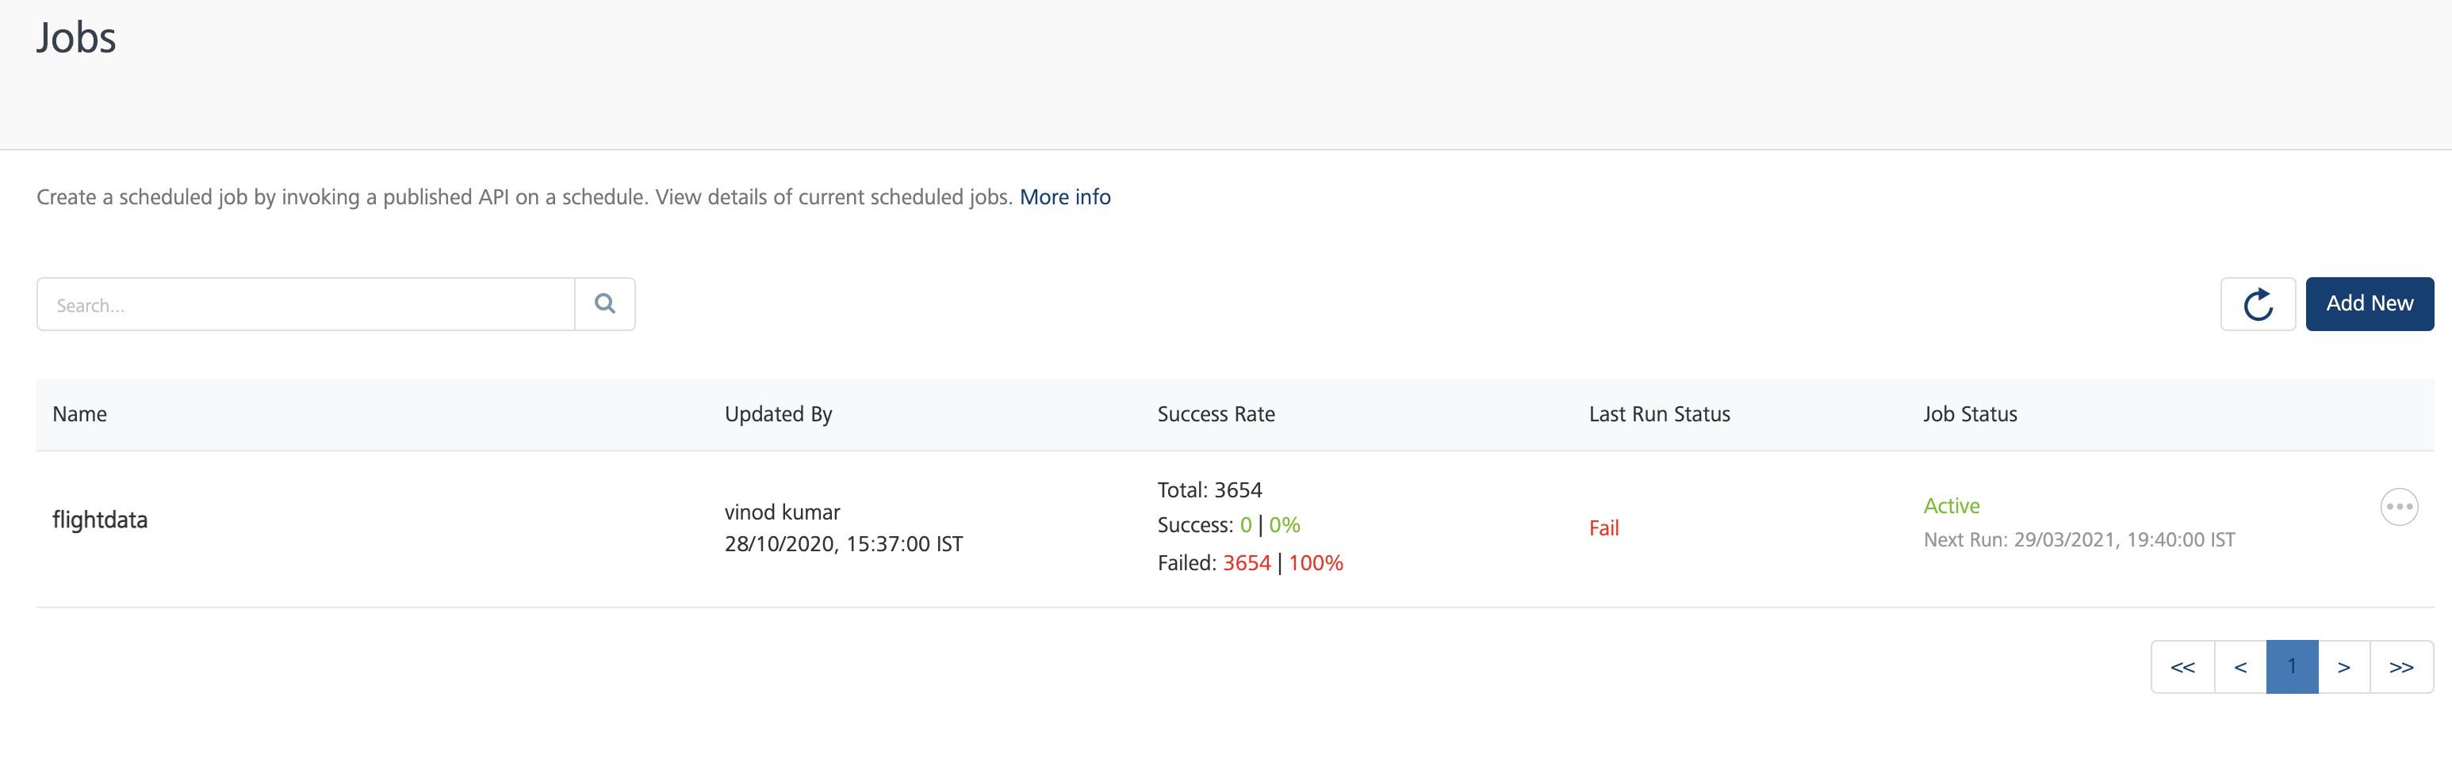Click the Job Status column header
Viewport: 2452px width, 773px height.
1969,414
